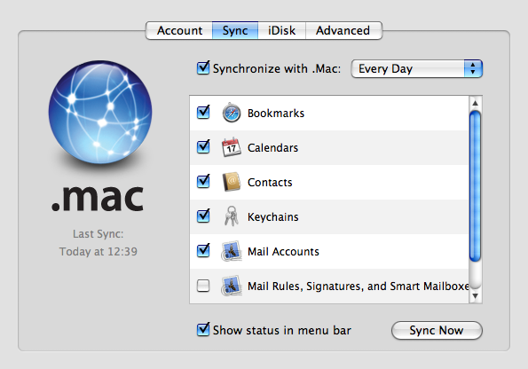Screen dimensions: 528x369
Task: Click the Safari compass icon beside Bookmarks
Action: click(232, 113)
